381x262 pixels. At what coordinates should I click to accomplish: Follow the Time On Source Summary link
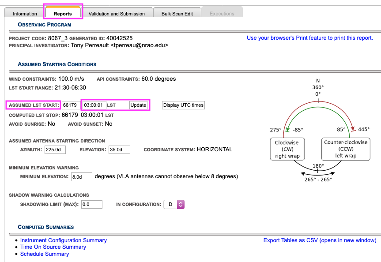(53, 247)
